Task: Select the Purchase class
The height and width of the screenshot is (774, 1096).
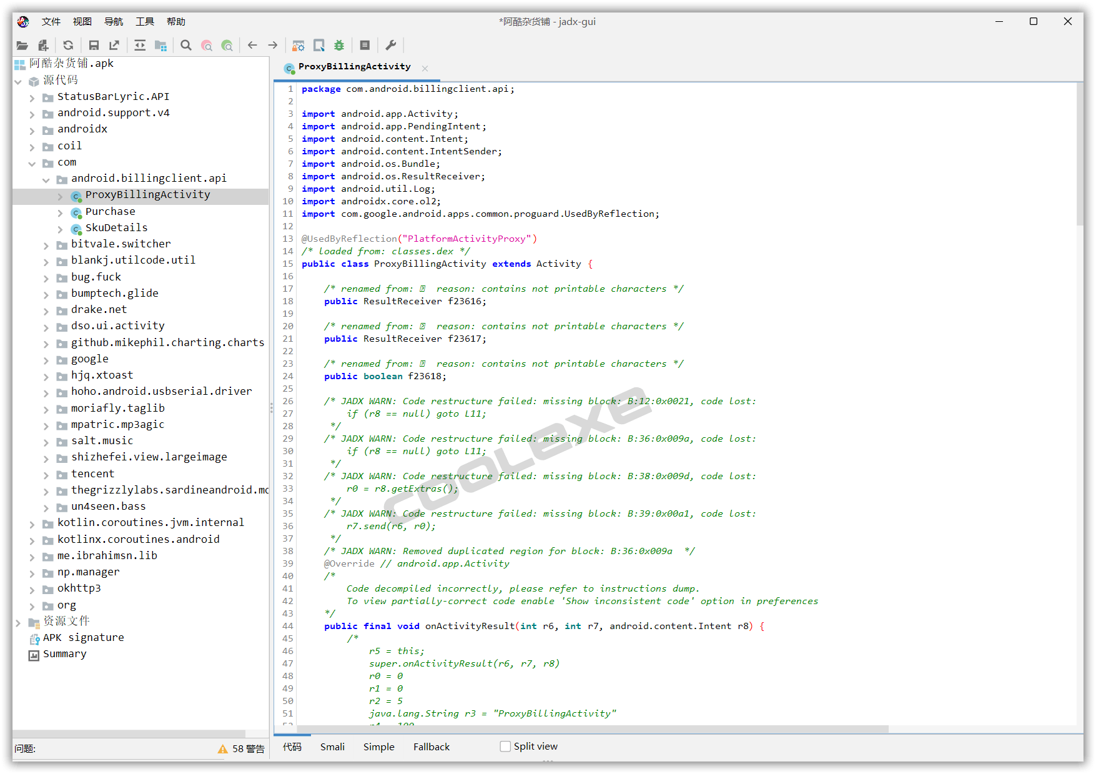Action: click(x=111, y=211)
